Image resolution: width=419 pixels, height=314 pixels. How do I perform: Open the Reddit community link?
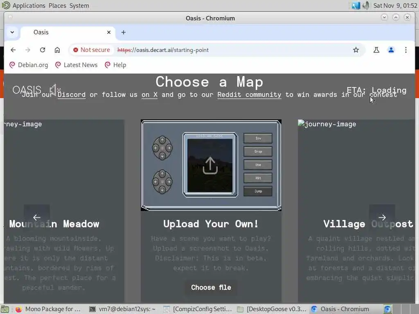click(249, 95)
